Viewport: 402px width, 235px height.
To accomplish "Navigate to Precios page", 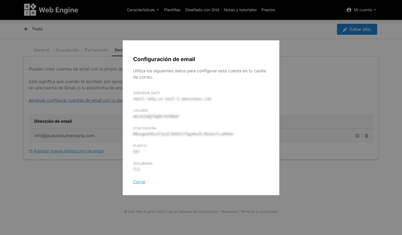I will (x=268, y=10).
